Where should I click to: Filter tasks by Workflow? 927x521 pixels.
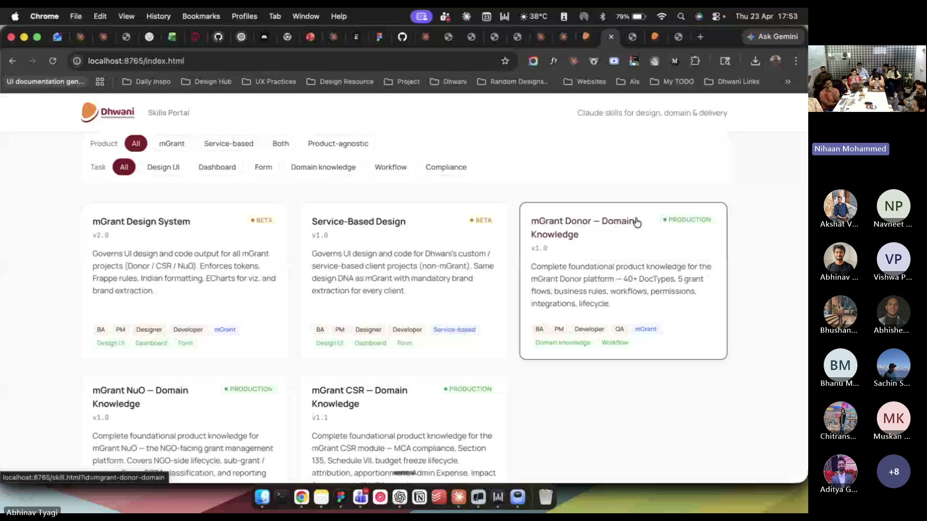pyautogui.click(x=391, y=167)
